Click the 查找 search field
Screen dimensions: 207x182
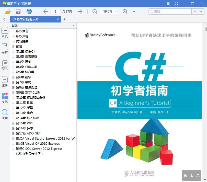coord(170,12)
